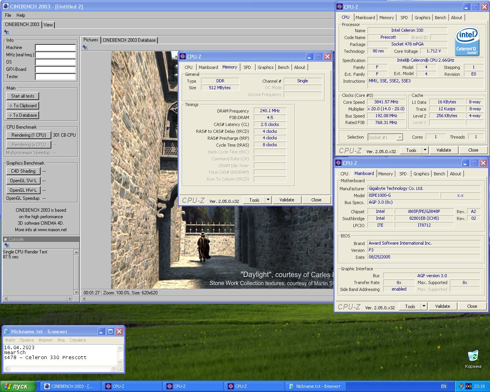Open the File menu in CINEBENCH
The image size is (490, 392).
pos(8,15)
